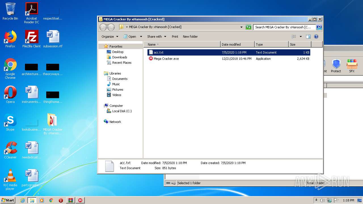Open Documents library
Viewport: 363px width, 204px height.
click(120, 79)
